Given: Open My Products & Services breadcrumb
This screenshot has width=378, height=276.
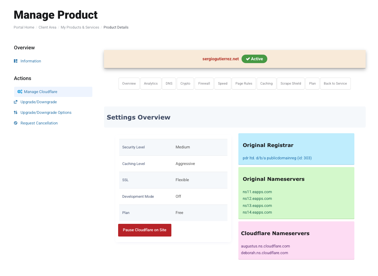Looking at the screenshot, I should pos(80,27).
